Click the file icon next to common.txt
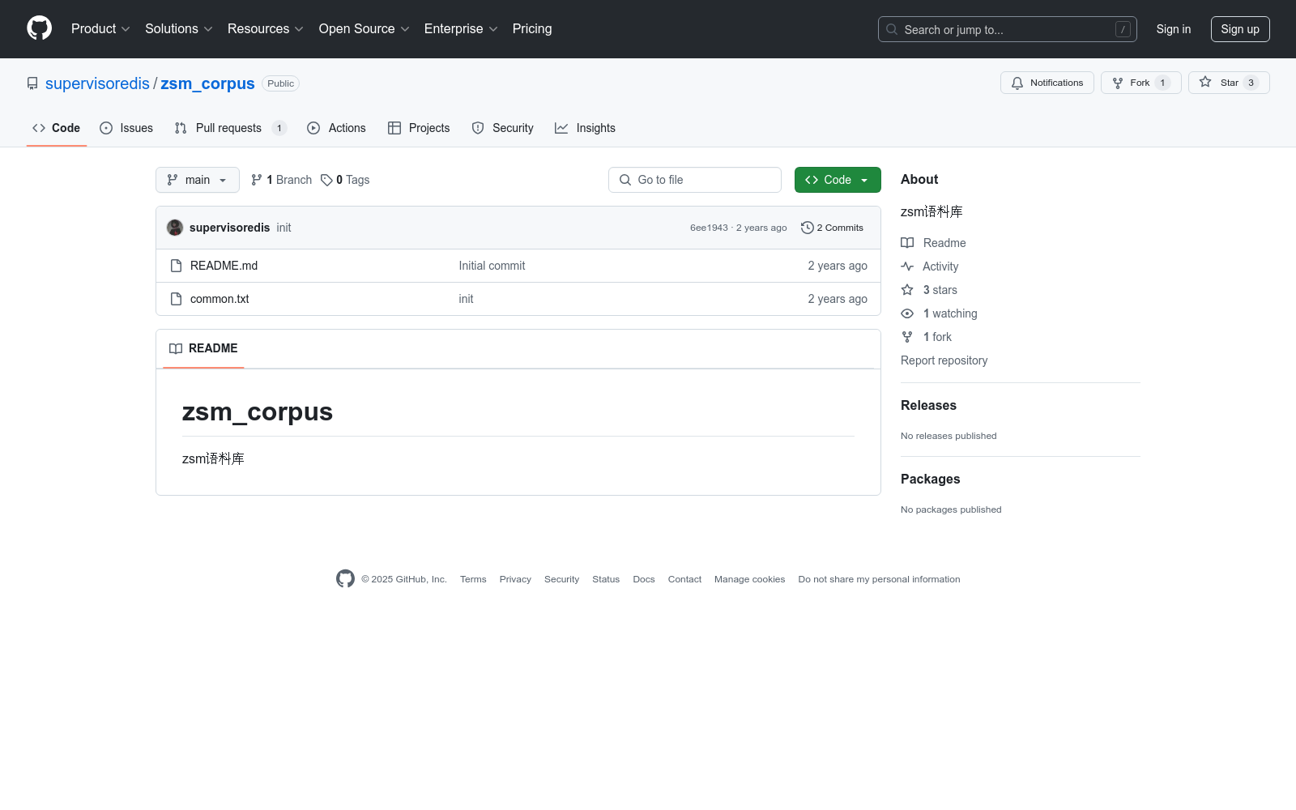Viewport: 1296px width, 810px height. click(x=176, y=299)
